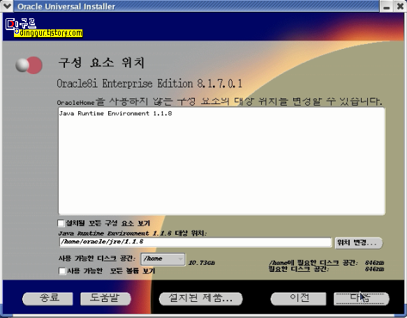Enable the 설치될 모든 구성 요소 보기 checkbox
This screenshot has width=407, height=318.
click(x=61, y=223)
